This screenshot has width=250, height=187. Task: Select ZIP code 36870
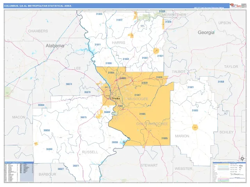click(87, 92)
